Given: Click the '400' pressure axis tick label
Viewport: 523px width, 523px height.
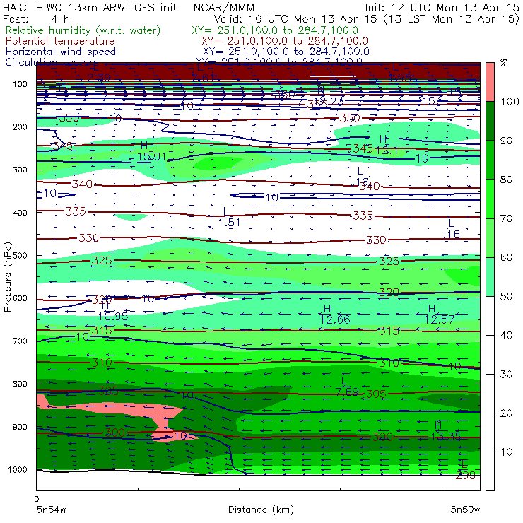Looking at the screenshot, I should pos(20,213).
